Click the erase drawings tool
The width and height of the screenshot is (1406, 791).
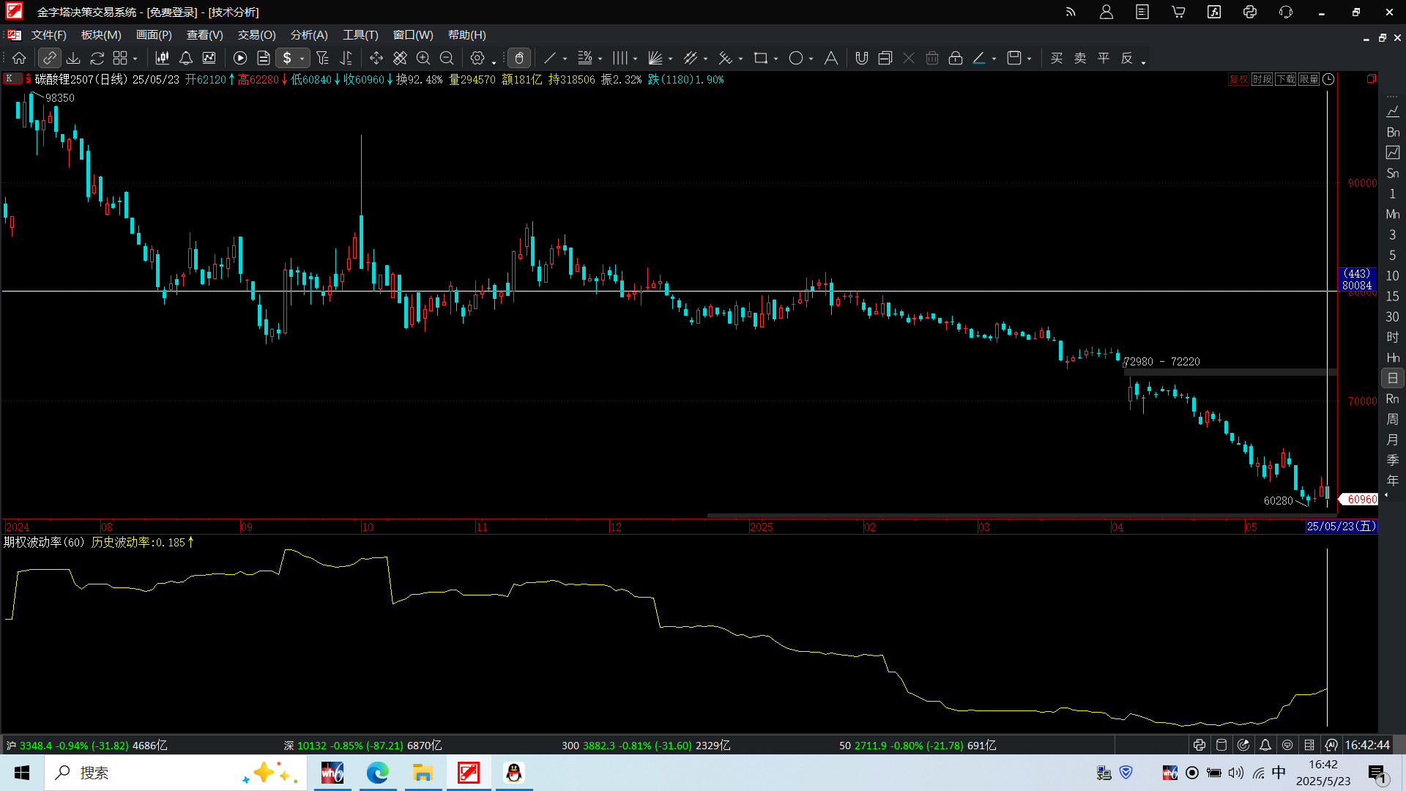[x=400, y=58]
